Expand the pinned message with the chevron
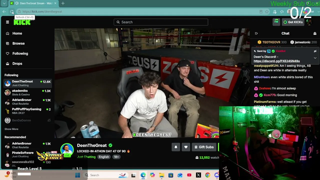The width and height of the screenshot is (320, 180). 315,58
